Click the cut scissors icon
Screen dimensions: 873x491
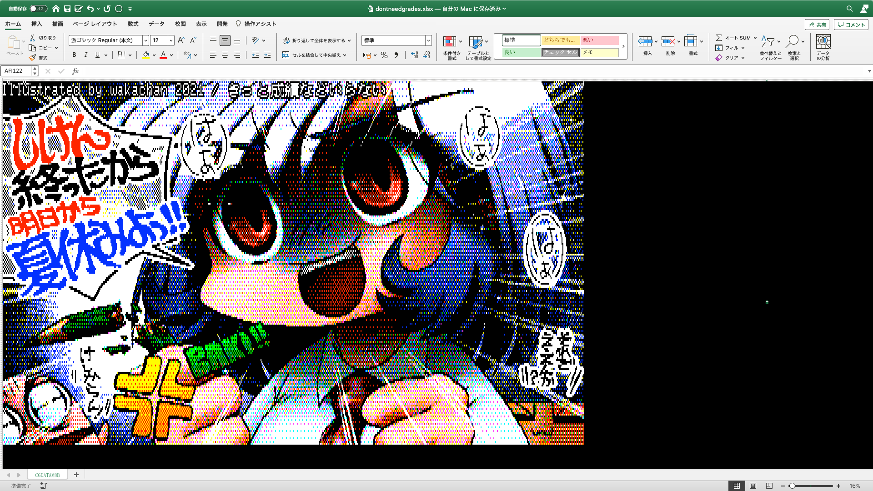(x=32, y=38)
